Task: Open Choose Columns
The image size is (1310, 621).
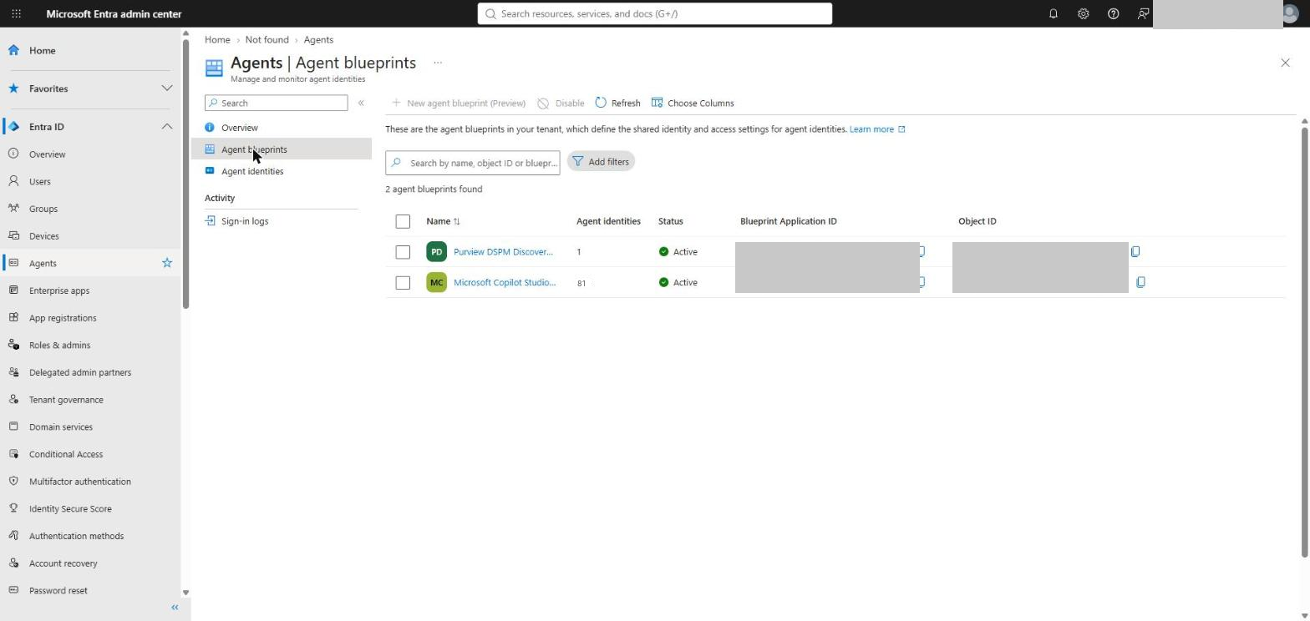Action: coord(693,103)
